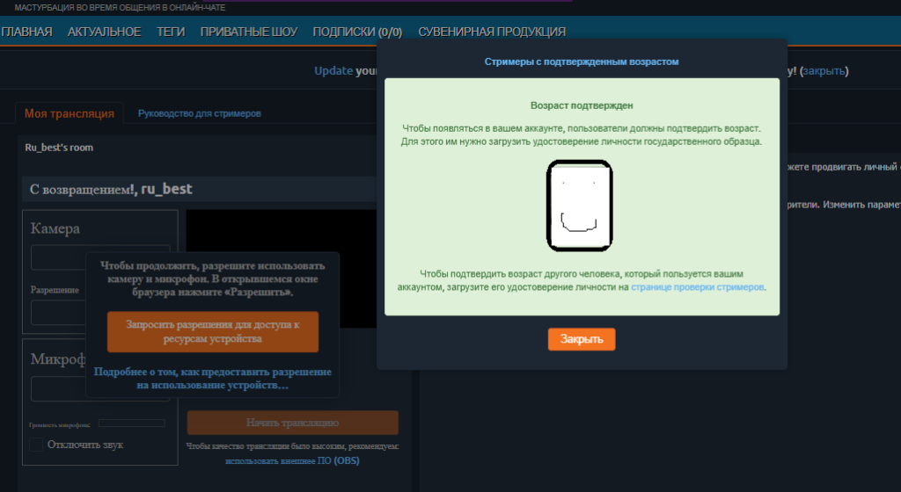
Task: Open the ТЕГИ navigation item
Action: pos(171,32)
